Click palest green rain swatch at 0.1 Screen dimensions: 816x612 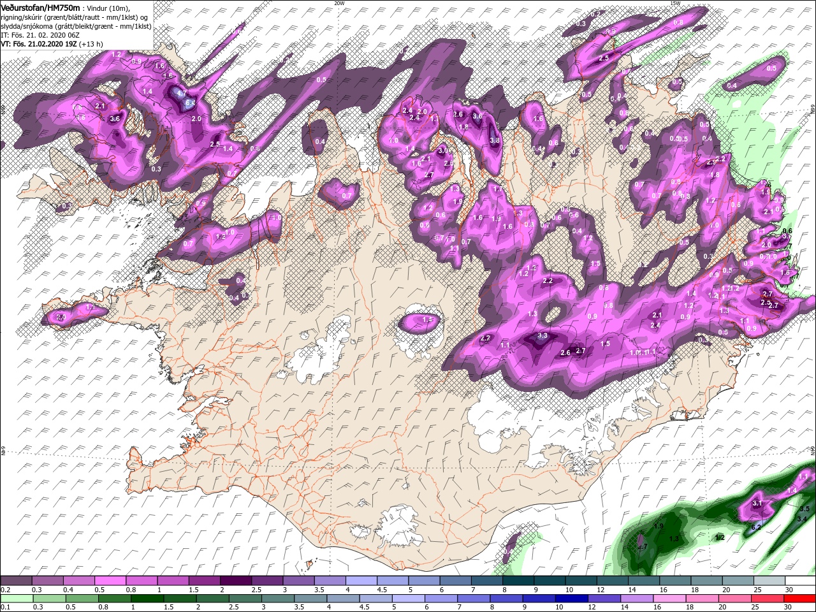pyautogui.click(x=16, y=599)
